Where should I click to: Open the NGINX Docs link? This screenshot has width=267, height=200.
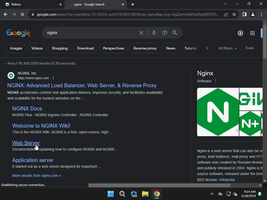(27, 109)
